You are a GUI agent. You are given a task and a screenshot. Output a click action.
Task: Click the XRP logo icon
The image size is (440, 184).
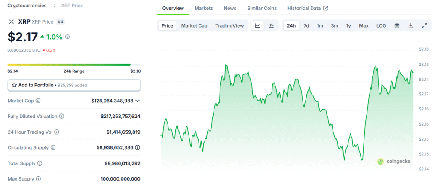click(12, 21)
